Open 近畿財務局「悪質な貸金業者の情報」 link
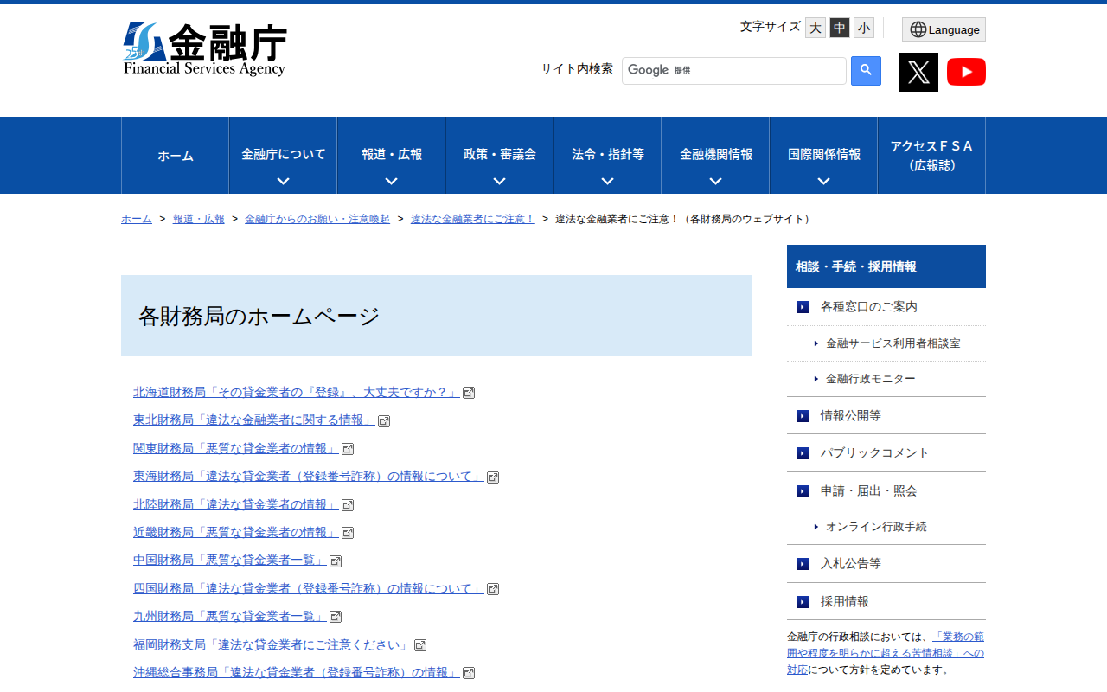 point(236,532)
